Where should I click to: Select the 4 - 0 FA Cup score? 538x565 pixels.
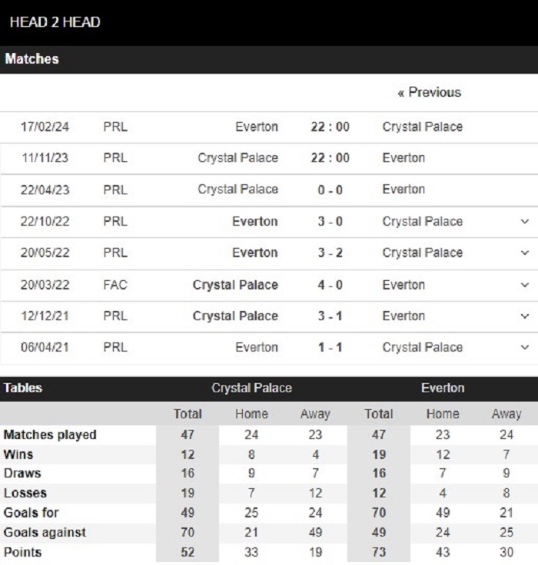pos(330,285)
